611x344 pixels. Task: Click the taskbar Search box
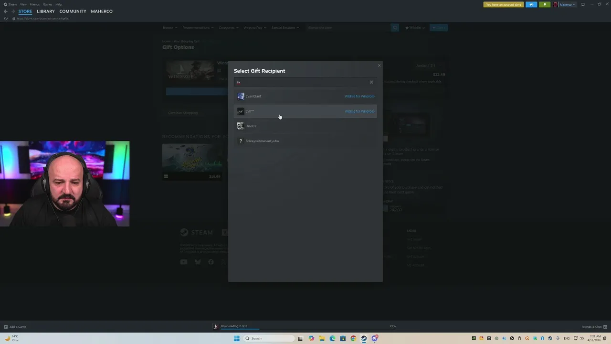tap(269, 338)
